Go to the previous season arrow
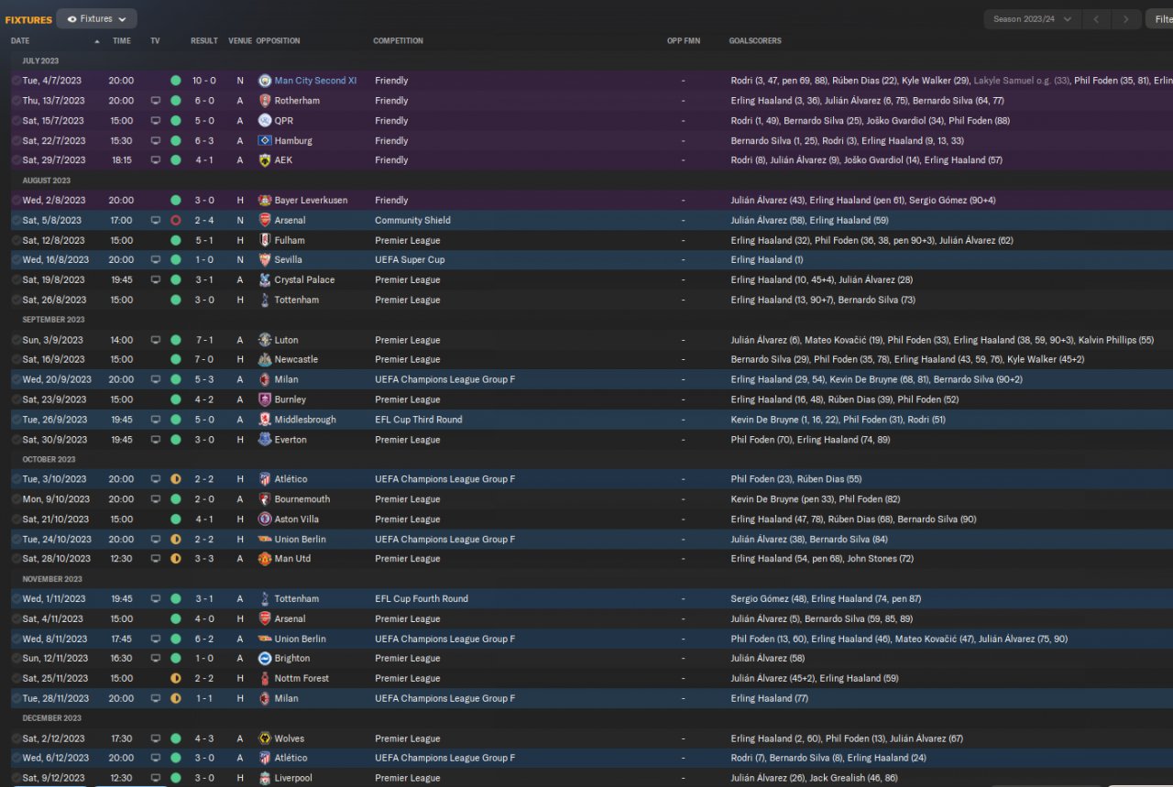This screenshot has width=1173, height=787. 1096,19
